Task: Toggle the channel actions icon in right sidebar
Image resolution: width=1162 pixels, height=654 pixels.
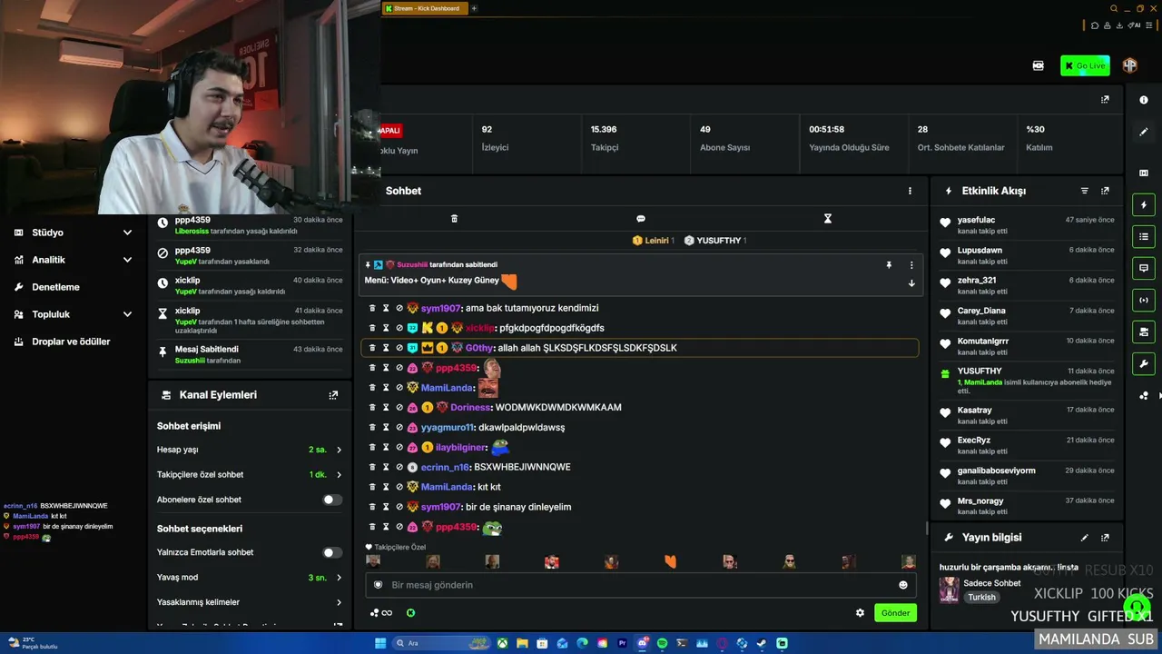Action: tap(1144, 332)
